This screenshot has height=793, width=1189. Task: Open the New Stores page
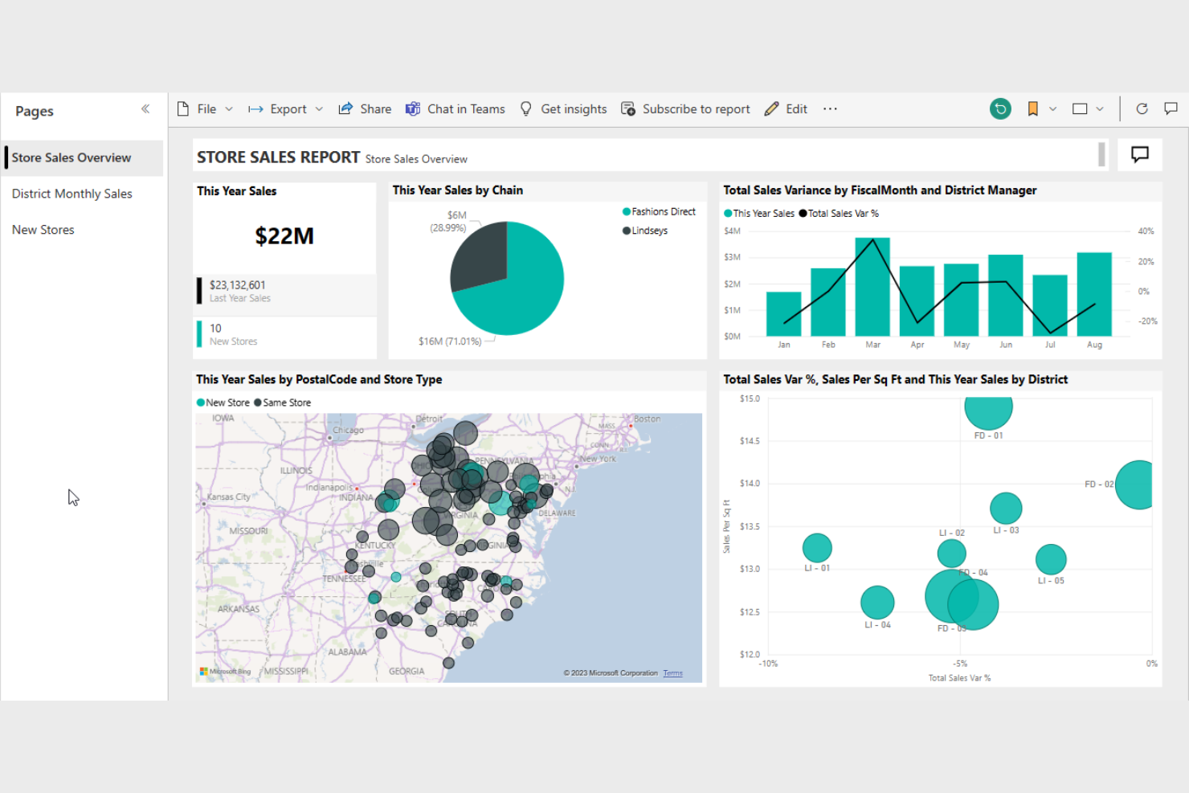coord(43,229)
